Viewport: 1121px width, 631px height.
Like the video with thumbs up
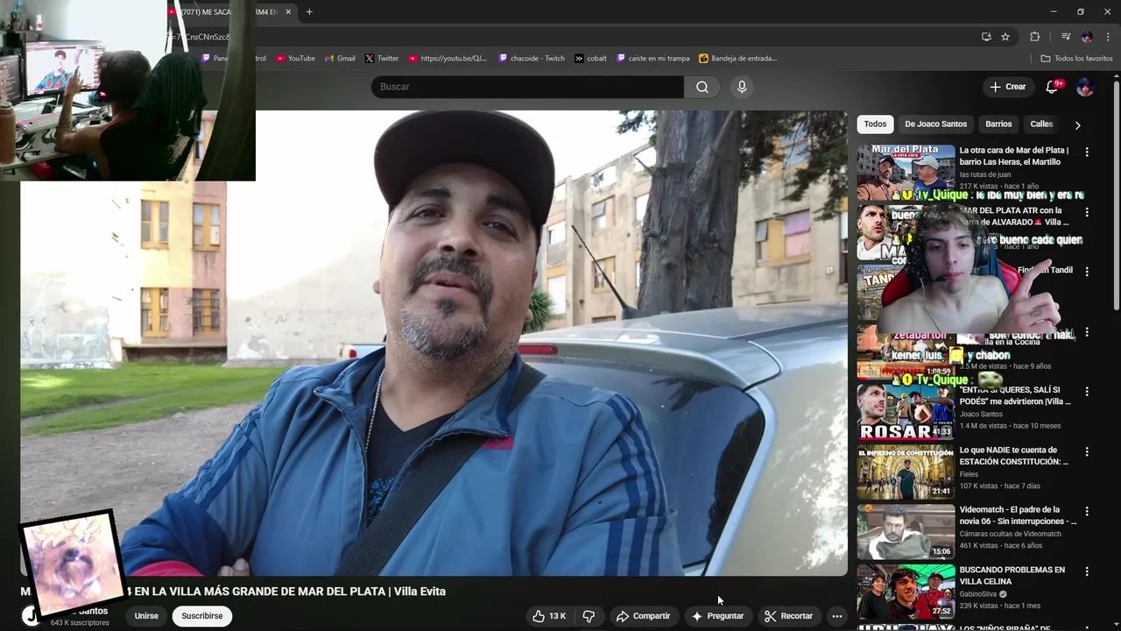pyautogui.click(x=549, y=616)
